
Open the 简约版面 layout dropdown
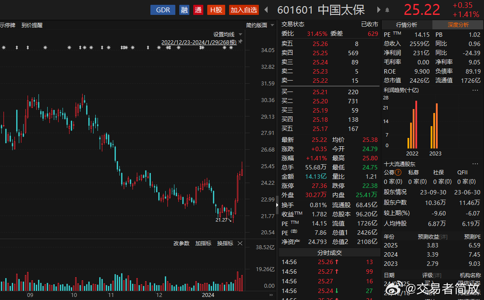(260, 25)
